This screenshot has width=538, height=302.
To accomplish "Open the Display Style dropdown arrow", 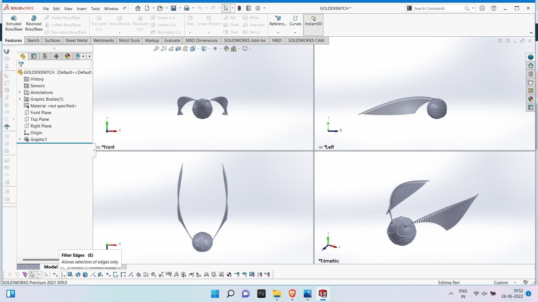I will 209,49.
